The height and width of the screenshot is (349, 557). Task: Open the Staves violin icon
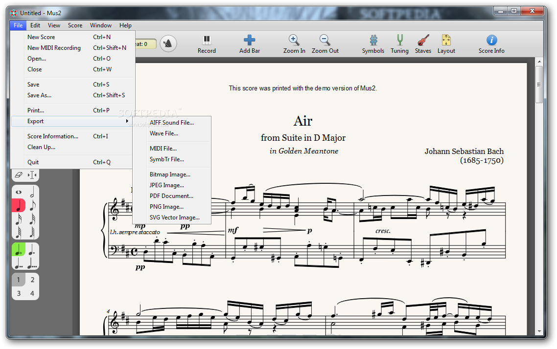point(423,40)
